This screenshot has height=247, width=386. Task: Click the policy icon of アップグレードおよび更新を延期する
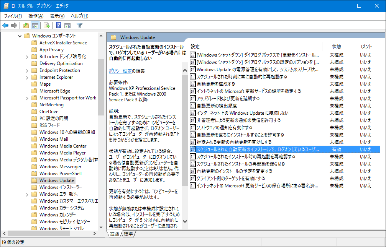[193, 99]
